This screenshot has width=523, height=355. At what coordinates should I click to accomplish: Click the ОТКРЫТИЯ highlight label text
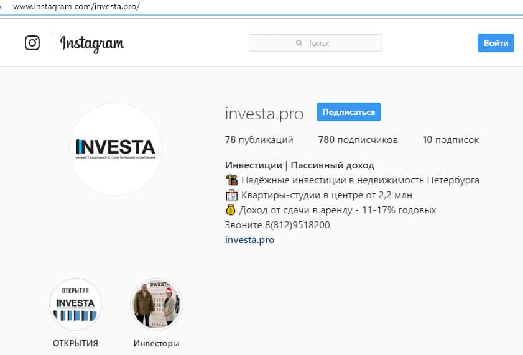[x=75, y=343]
